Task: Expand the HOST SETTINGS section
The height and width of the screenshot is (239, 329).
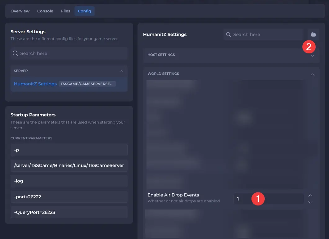Action: 231,55
